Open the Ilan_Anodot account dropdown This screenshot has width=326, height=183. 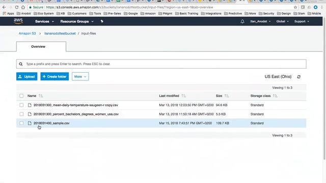tap(260, 21)
